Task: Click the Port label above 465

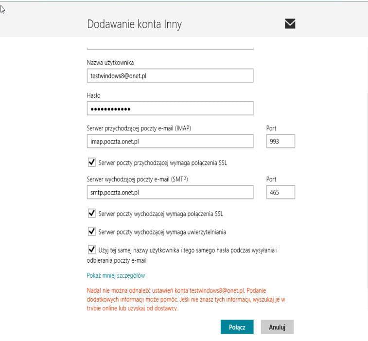Action: coord(271,179)
